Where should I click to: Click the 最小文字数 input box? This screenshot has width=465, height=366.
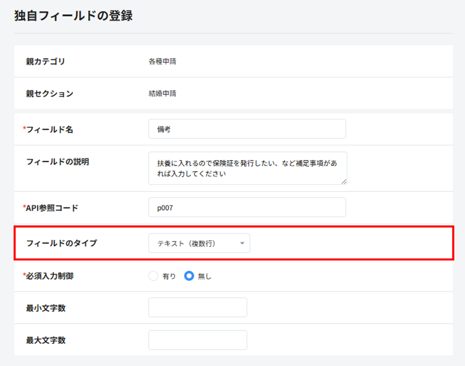click(198, 307)
